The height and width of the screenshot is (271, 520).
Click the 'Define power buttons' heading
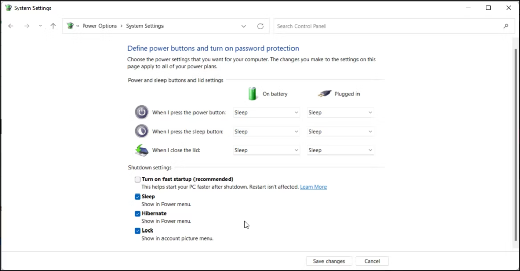click(x=213, y=48)
